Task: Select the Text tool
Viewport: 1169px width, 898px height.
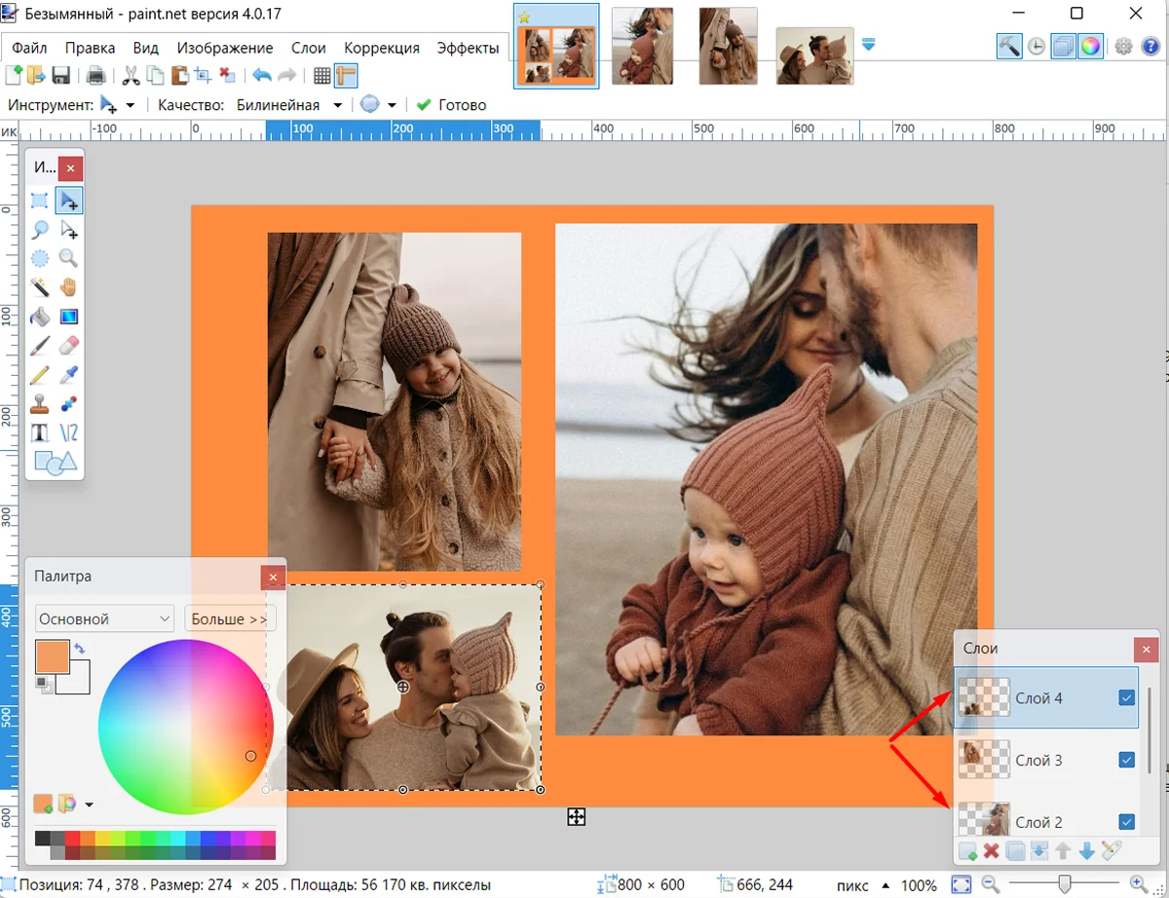Action: click(40, 432)
